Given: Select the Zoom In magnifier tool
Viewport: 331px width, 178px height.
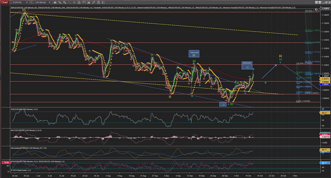Looking at the screenshot, I should click(x=64, y=2).
